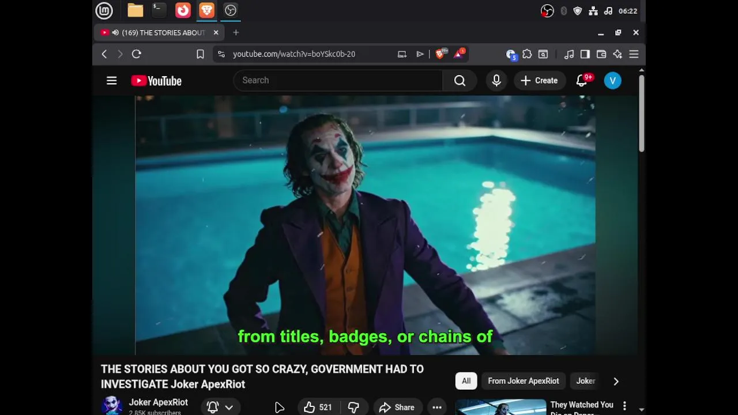Screen dimensions: 738x415
Task: Show more filter chips with the arrow
Action: pos(616,381)
